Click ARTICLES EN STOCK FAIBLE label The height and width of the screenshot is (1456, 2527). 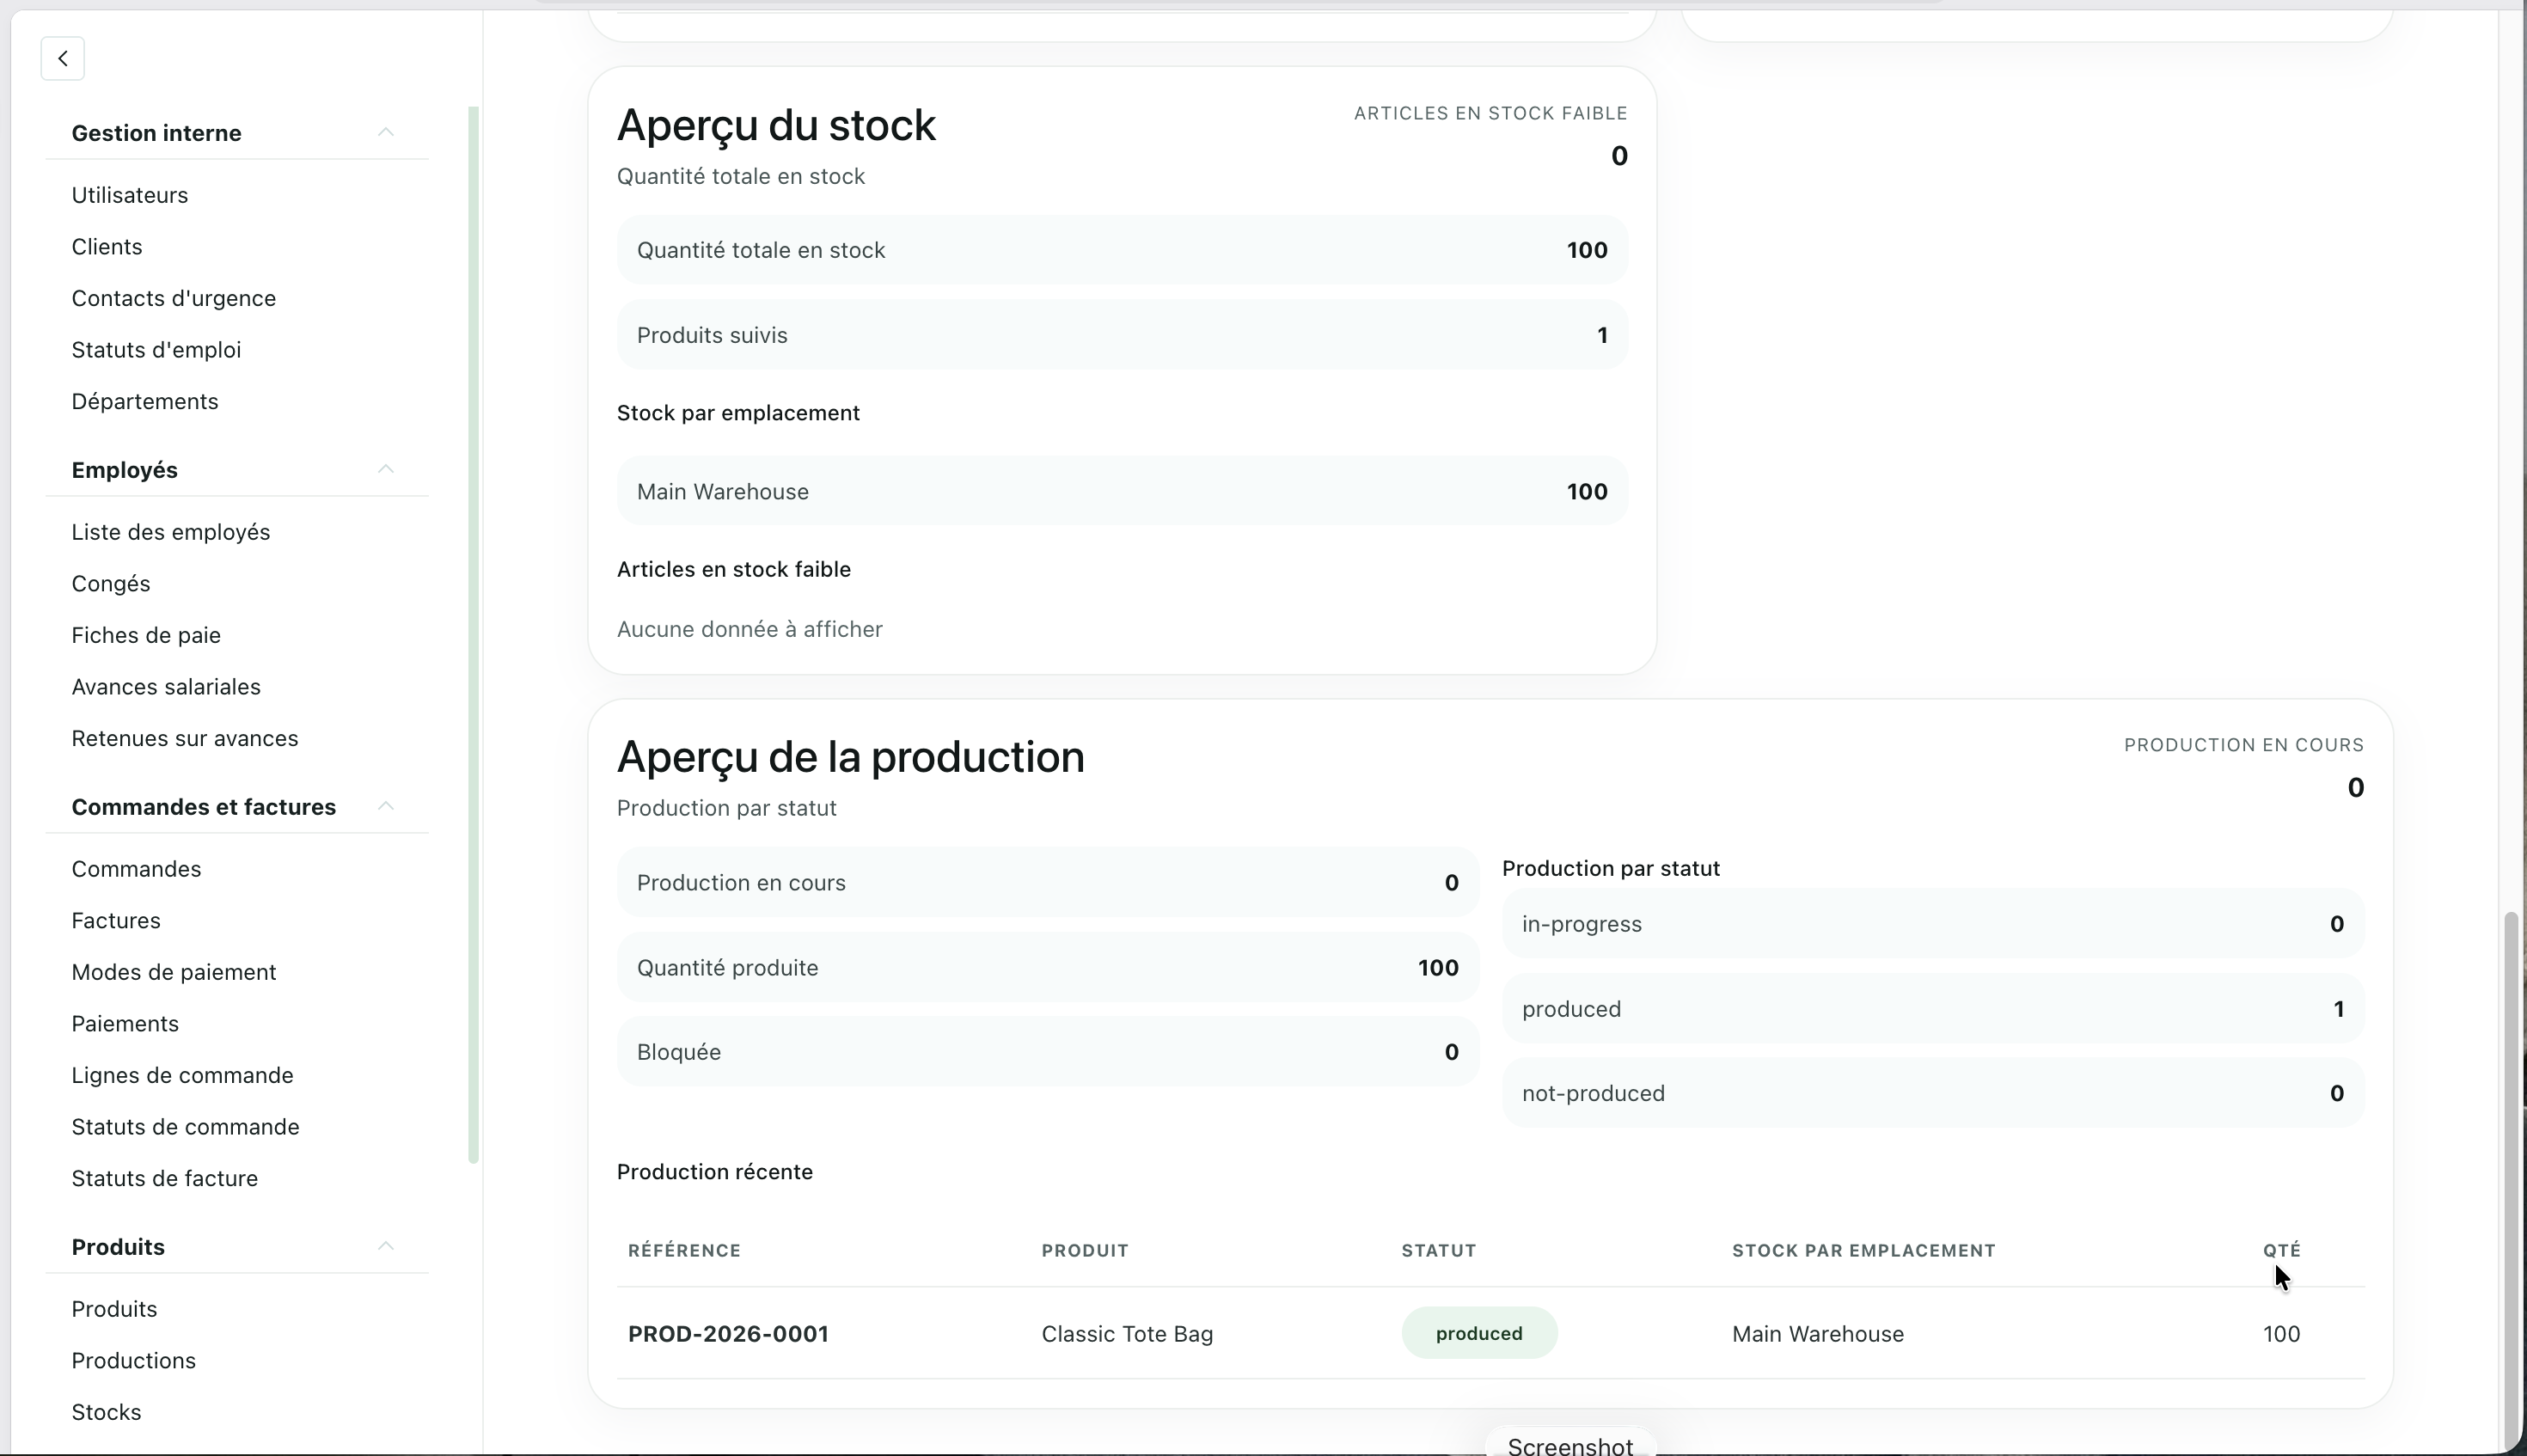coord(1490,113)
